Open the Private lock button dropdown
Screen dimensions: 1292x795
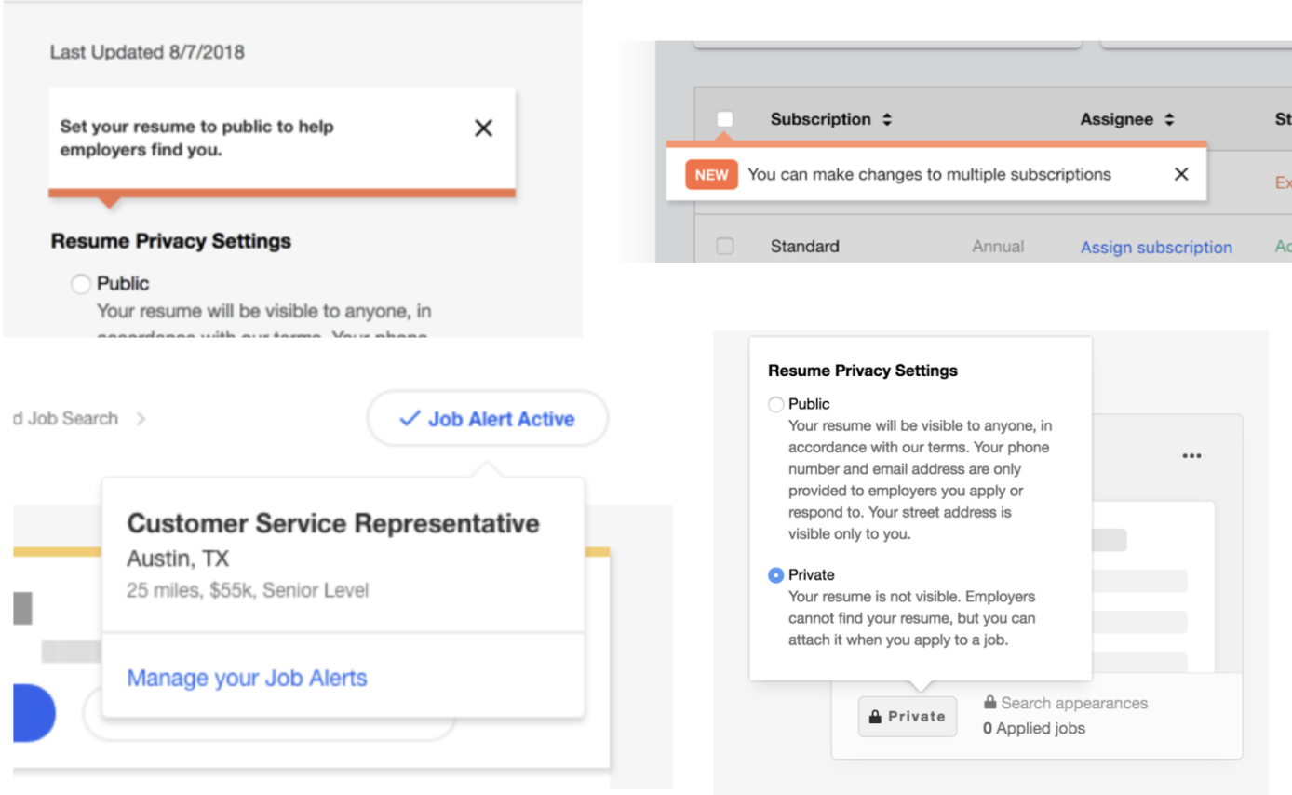point(907,717)
